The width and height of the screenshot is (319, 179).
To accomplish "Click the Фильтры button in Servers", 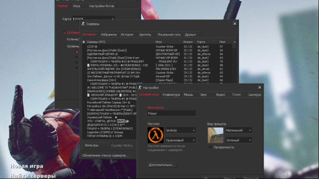I will 97,145.
